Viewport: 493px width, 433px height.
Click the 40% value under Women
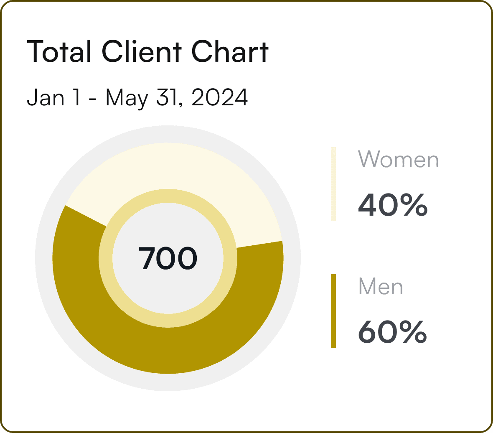(x=393, y=205)
